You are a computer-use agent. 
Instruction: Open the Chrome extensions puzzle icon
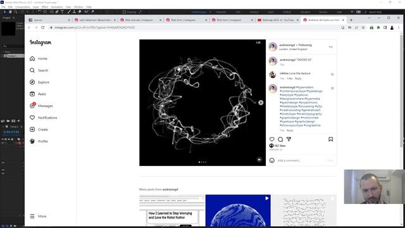click(378, 28)
